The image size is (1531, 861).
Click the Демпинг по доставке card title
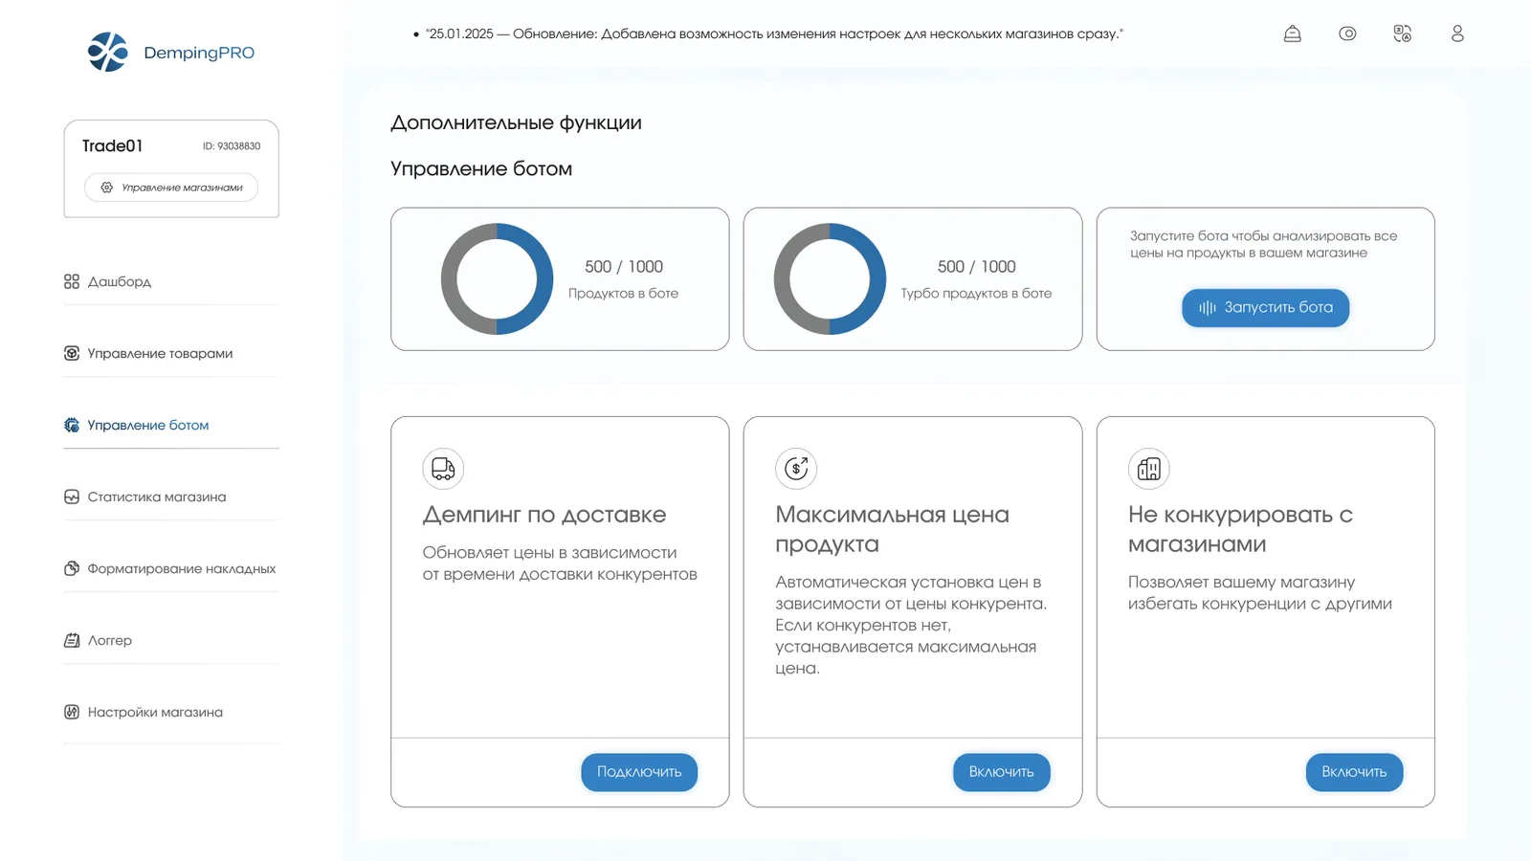point(544,515)
